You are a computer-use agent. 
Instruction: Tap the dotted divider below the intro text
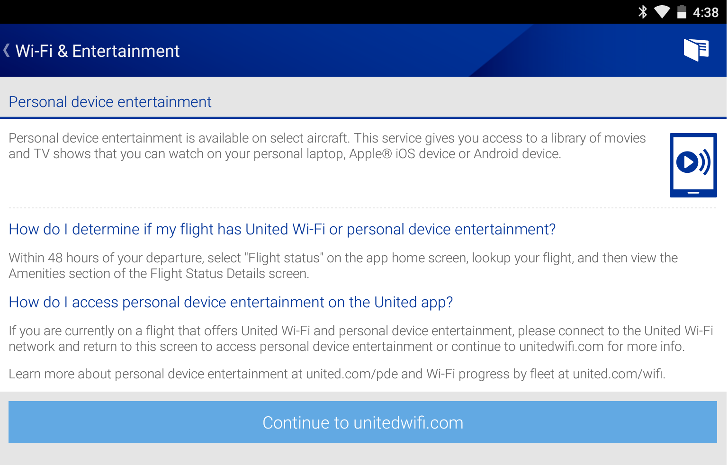click(x=364, y=207)
